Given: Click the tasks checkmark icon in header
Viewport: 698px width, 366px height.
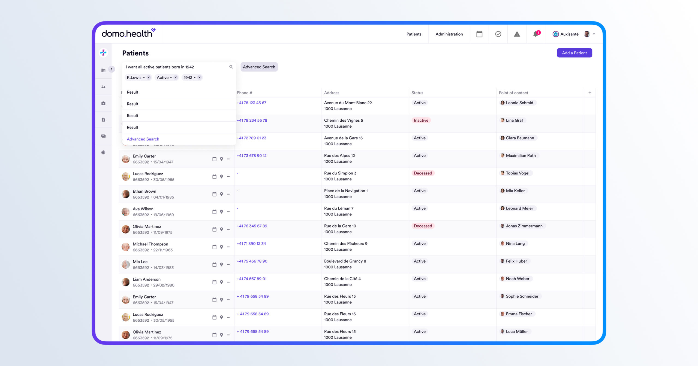Looking at the screenshot, I should tap(498, 34).
